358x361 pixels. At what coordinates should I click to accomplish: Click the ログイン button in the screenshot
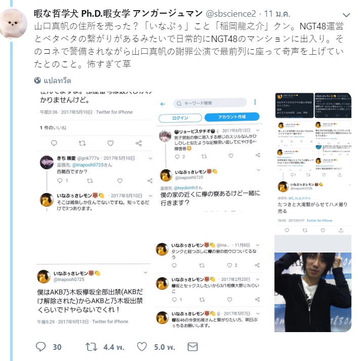[180, 118]
